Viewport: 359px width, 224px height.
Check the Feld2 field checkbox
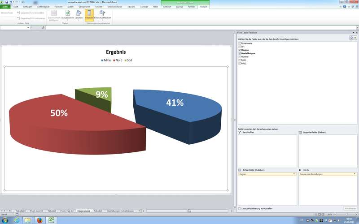tap(240, 64)
